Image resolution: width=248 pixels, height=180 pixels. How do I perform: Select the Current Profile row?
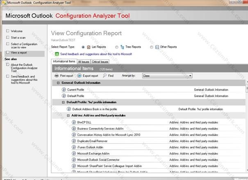point(148,90)
